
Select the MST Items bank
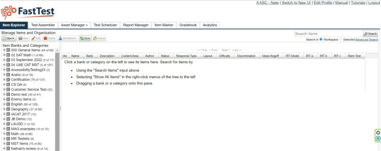point(26,144)
